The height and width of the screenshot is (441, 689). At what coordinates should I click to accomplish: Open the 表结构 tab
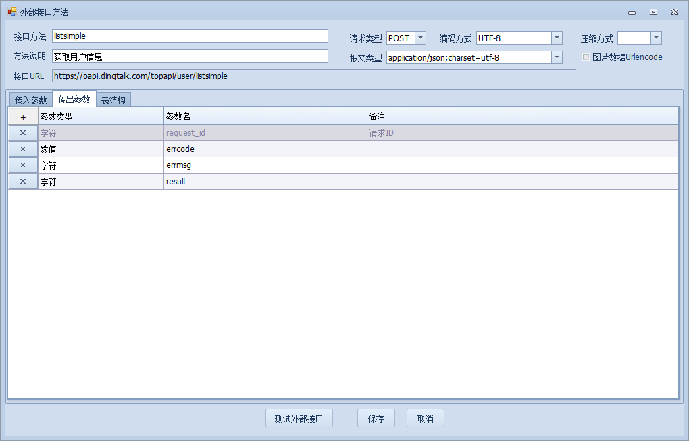113,100
